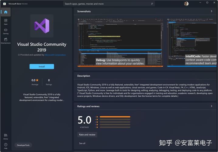Click the 4 RATINGS label
Viewport: 218px width, 152px height.
point(84,127)
